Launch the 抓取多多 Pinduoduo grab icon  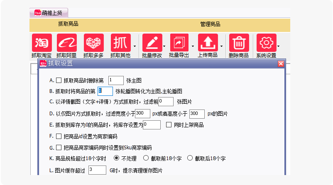point(94,43)
